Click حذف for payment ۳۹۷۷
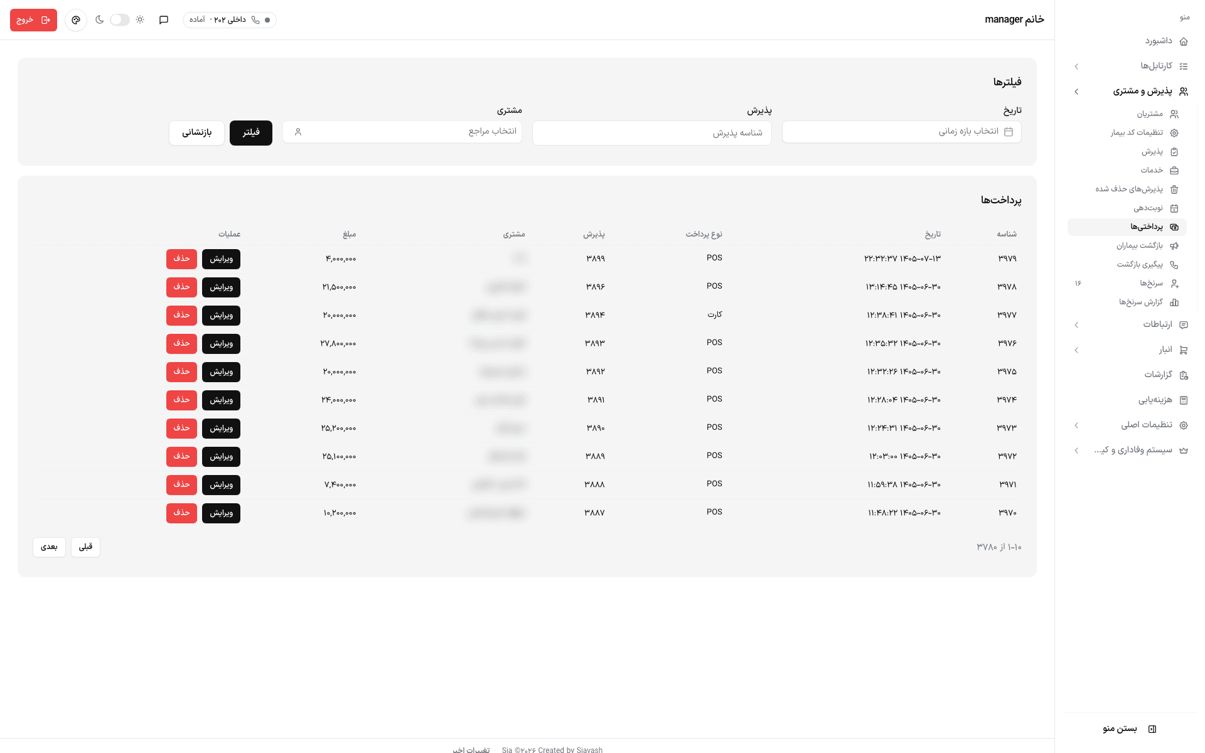Screen dimensions: 1205x753 181,316
